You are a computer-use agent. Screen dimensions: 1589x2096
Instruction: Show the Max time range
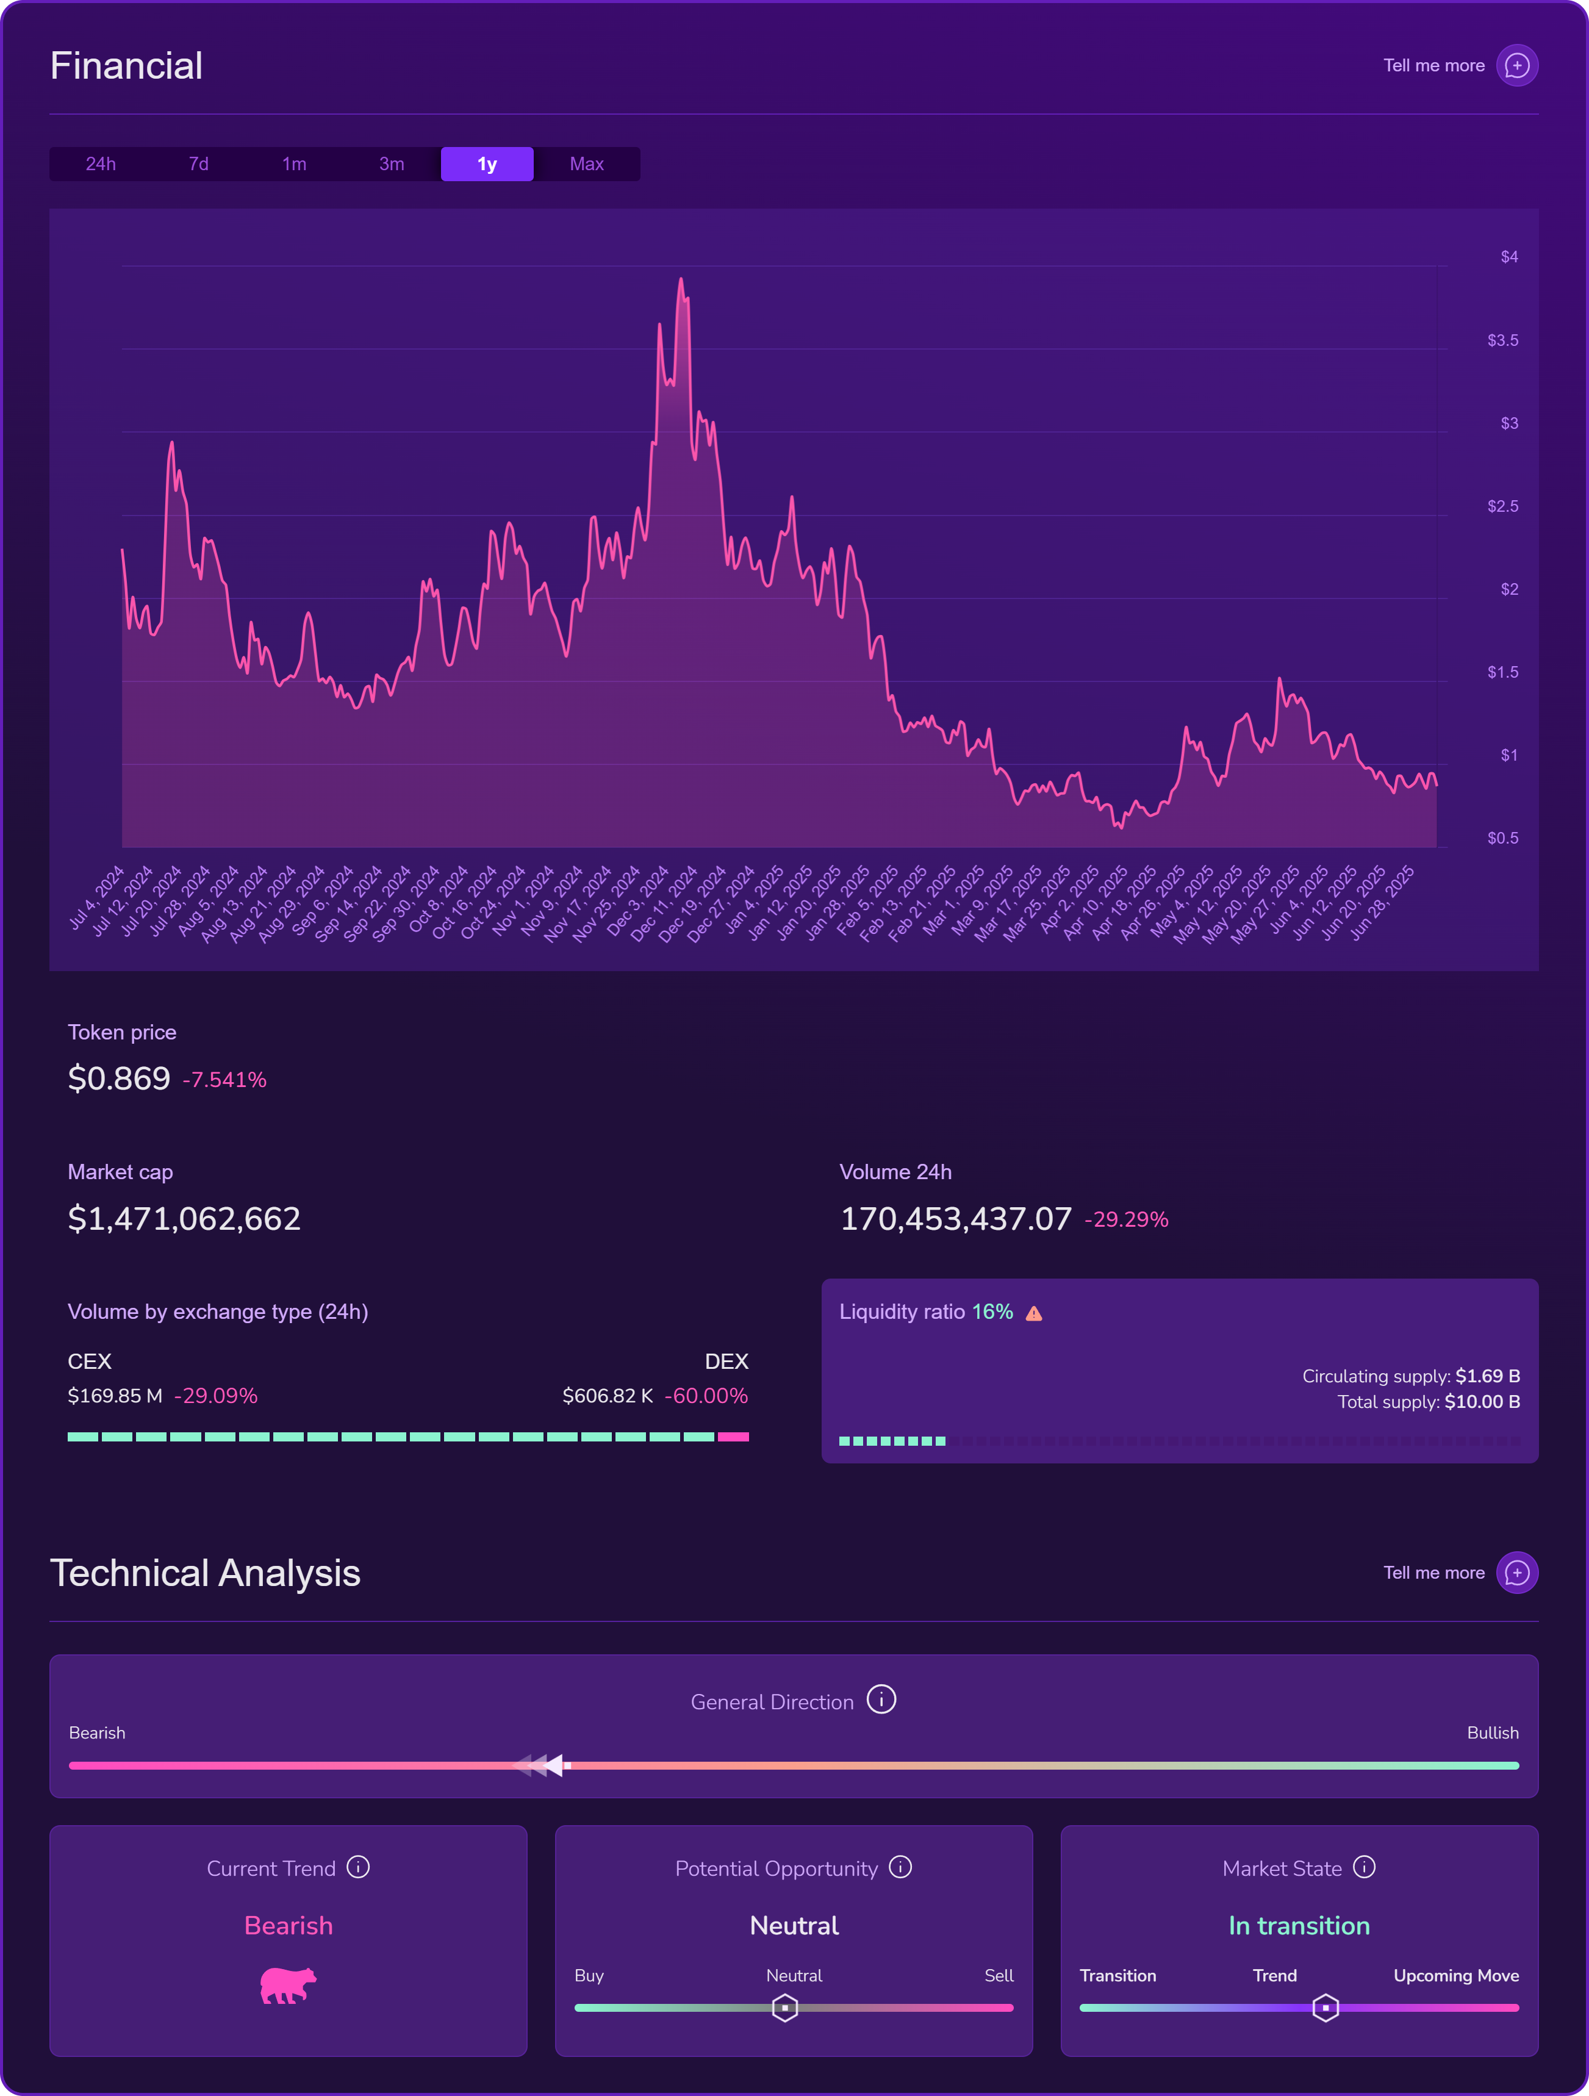(x=587, y=164)
